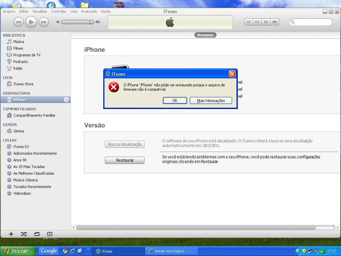Click the Buscar Atualização button
The height and width of the screenshot is (256, 341).
[125, 144]
